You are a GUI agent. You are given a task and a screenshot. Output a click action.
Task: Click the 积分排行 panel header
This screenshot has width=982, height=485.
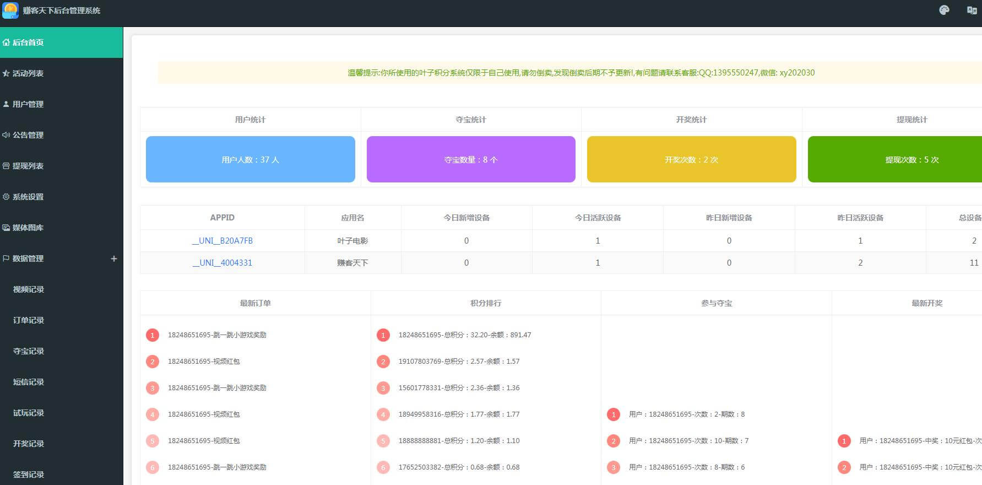coord(486,303)
